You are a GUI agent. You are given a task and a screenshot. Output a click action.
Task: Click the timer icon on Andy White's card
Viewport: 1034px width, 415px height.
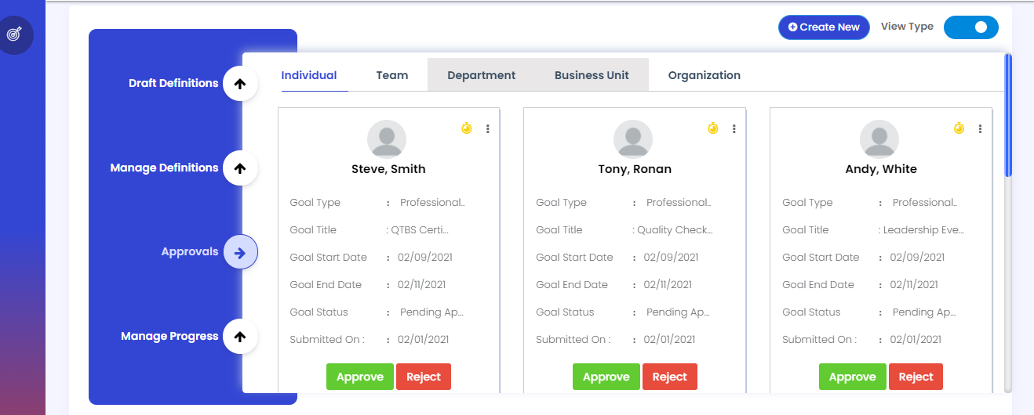[x=959, y=128]
